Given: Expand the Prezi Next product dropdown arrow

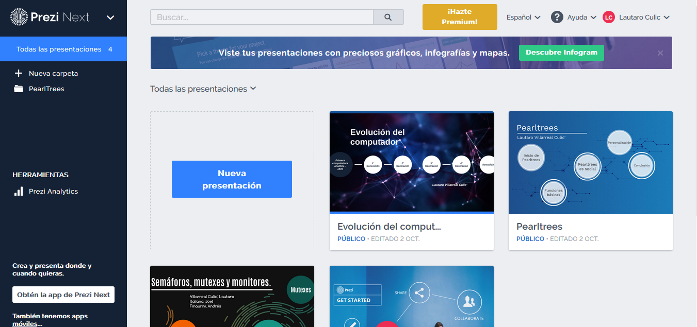Looking at the screenshot, I should (110, 17).
